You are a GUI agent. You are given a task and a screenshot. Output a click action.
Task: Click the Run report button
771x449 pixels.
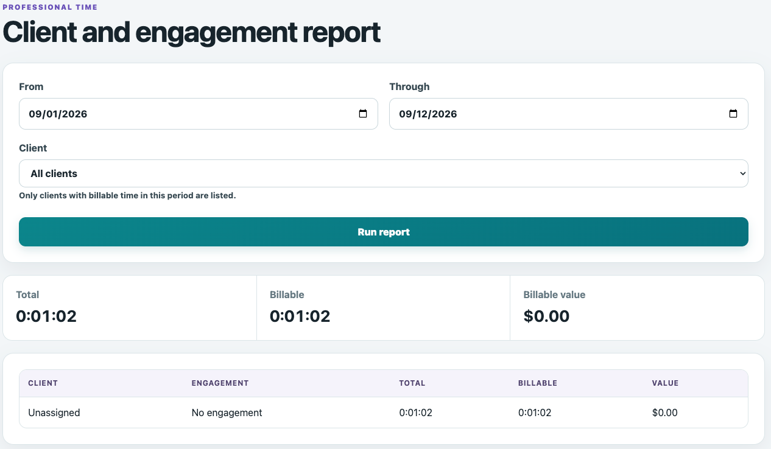click(384, 232)
